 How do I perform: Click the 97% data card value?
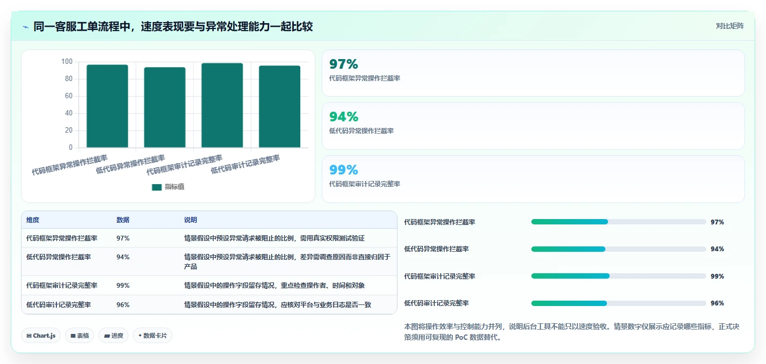[344, 64]
